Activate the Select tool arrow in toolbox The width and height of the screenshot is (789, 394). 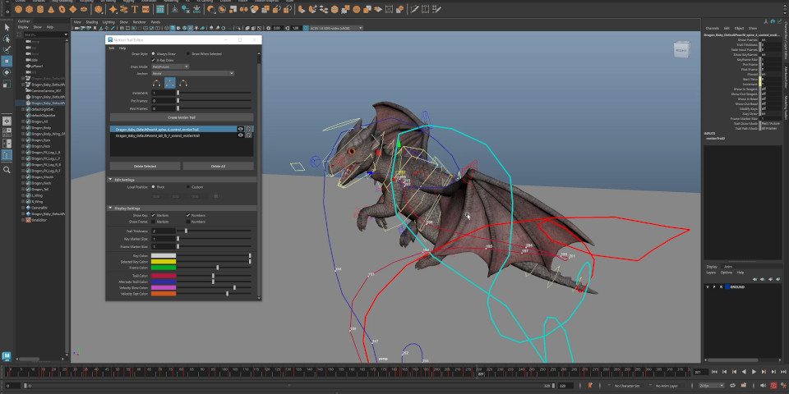(7, 27)
